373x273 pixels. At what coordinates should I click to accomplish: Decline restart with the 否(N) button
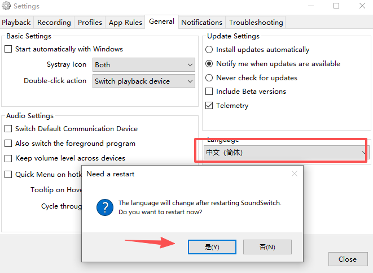coord(267,247)
